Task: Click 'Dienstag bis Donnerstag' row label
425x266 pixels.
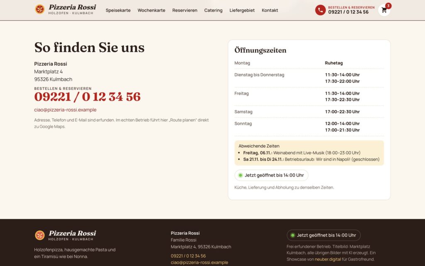Action: coord(259,75)
